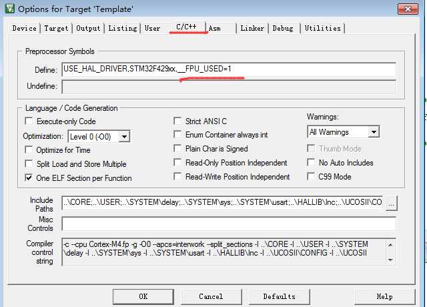Click compiler control string scroll up arrow
Viewport: 427px width, 307px height.
pos(390,245)
